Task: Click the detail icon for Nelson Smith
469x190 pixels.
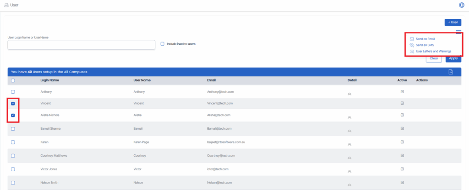Action: tap(349, 184)
